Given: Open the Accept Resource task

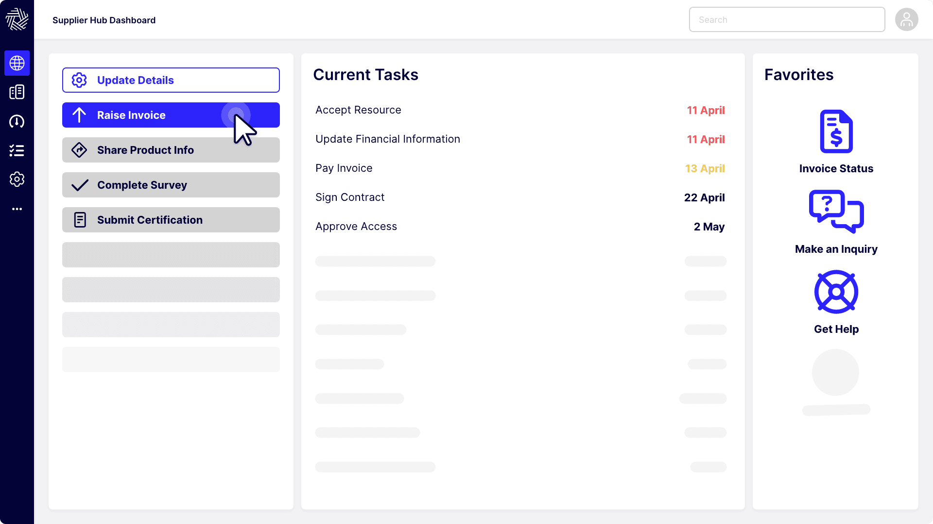Looking at the screenshot, I should click(358, 110).
